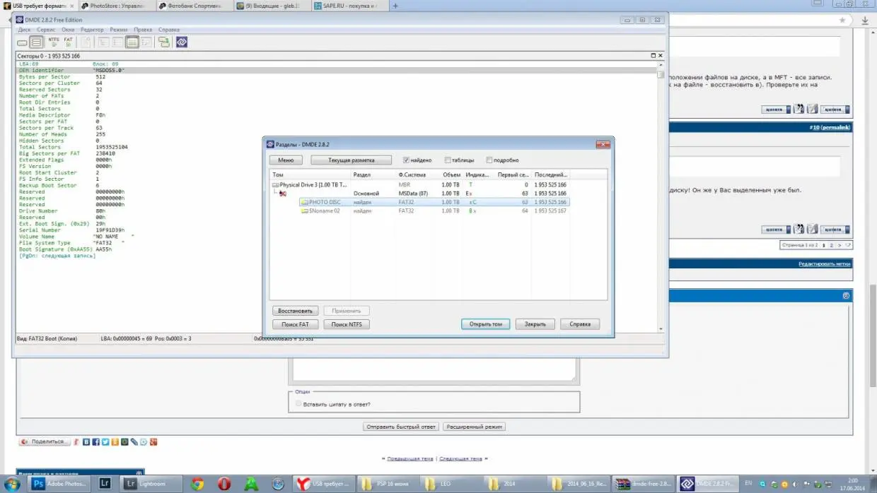Select the Physical Drive 3 row
The image size is (877, 493).
pyautogui.click(x=420, y=185)
